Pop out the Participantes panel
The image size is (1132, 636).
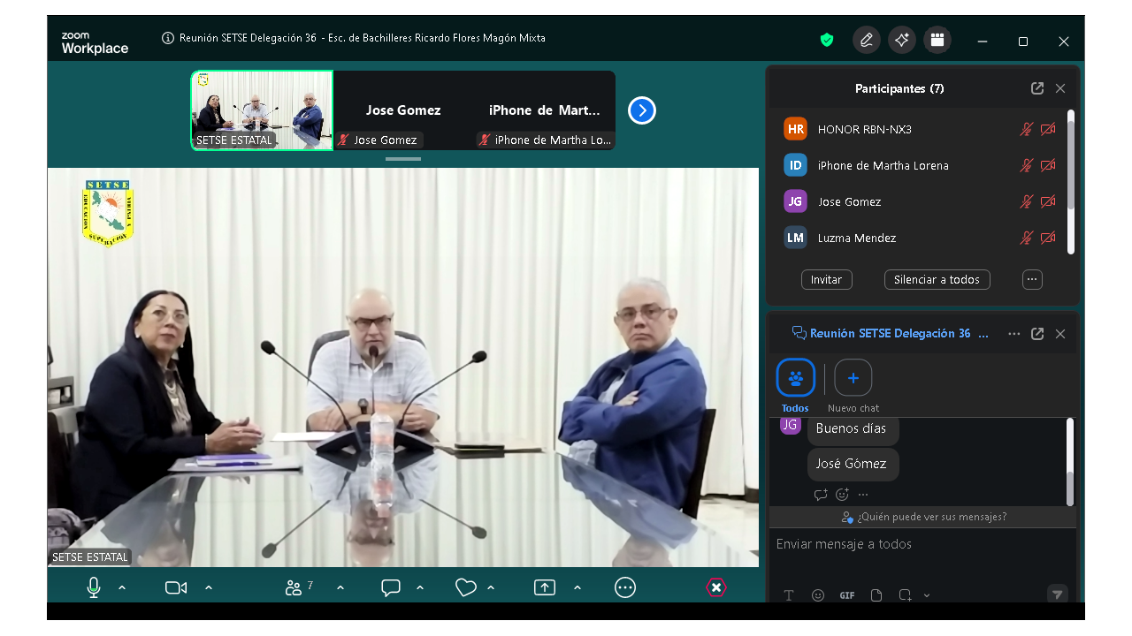click(x=1037, y=88)
